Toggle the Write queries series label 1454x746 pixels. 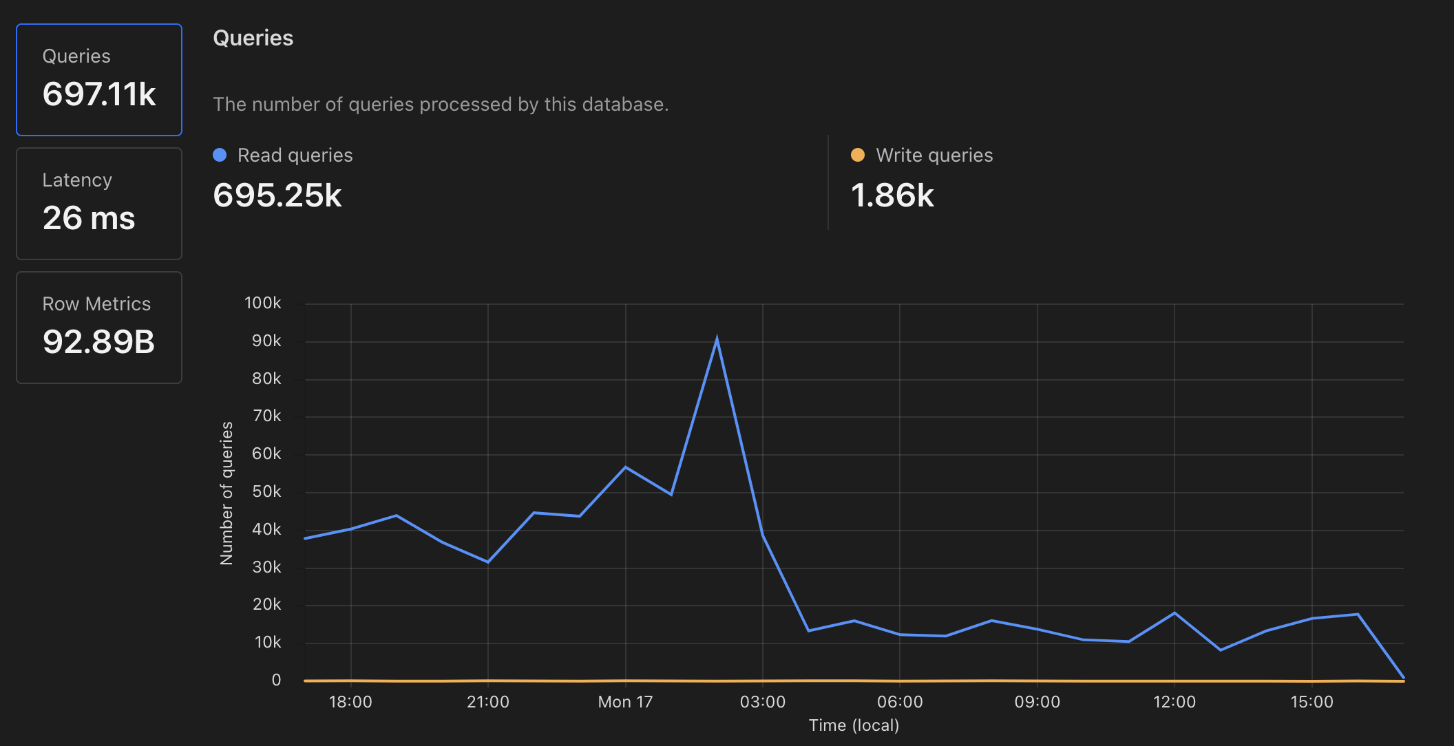[934, 156]
